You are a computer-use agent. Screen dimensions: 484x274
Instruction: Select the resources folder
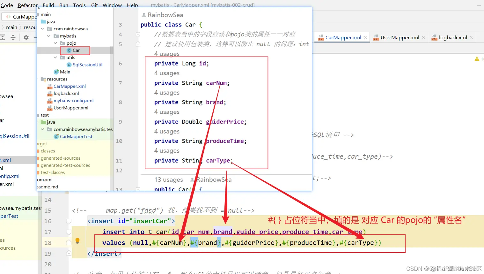click(x=57, y=79)
